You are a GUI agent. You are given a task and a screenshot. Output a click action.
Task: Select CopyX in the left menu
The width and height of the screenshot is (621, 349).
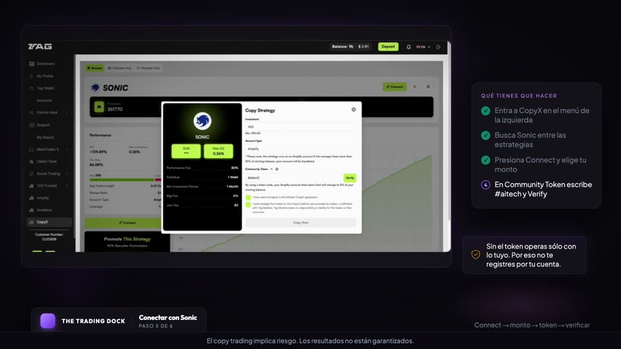click(49, 222)
